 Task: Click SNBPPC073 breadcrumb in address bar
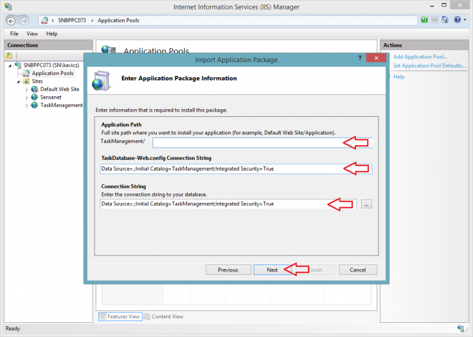click(x=72, y=21)
